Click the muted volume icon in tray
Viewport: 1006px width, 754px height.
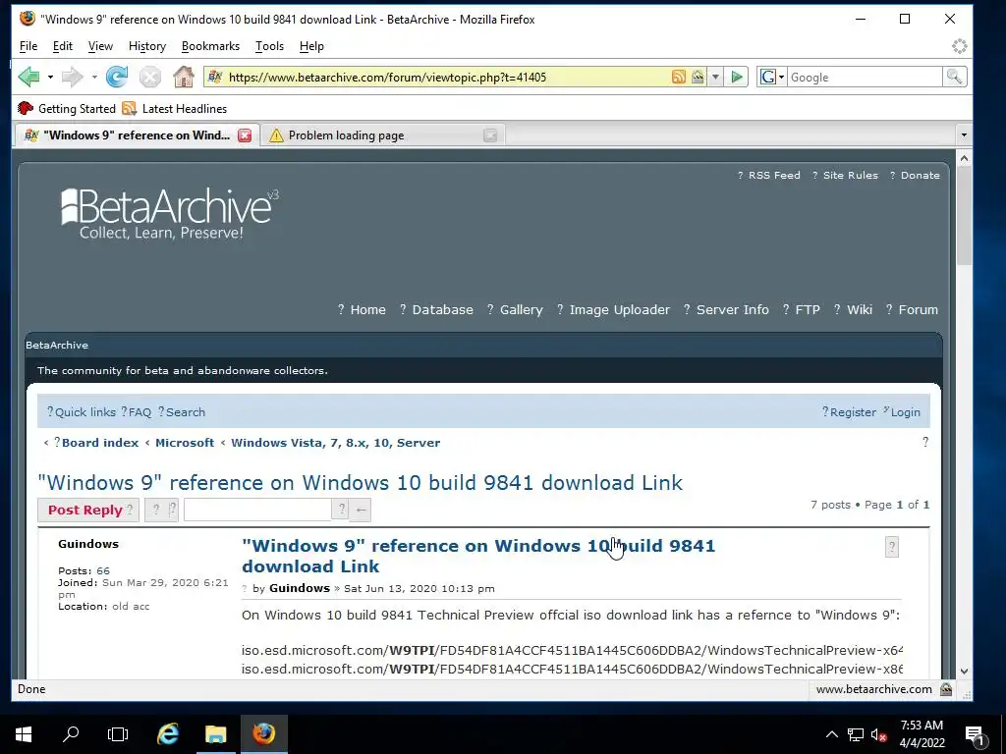(878, 734)
